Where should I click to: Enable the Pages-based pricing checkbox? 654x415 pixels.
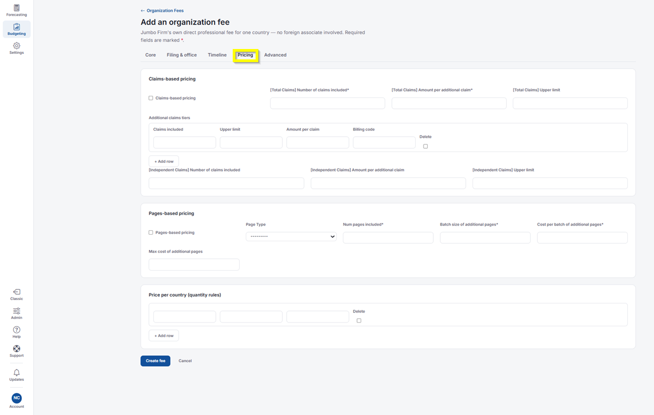pos(151,233)
